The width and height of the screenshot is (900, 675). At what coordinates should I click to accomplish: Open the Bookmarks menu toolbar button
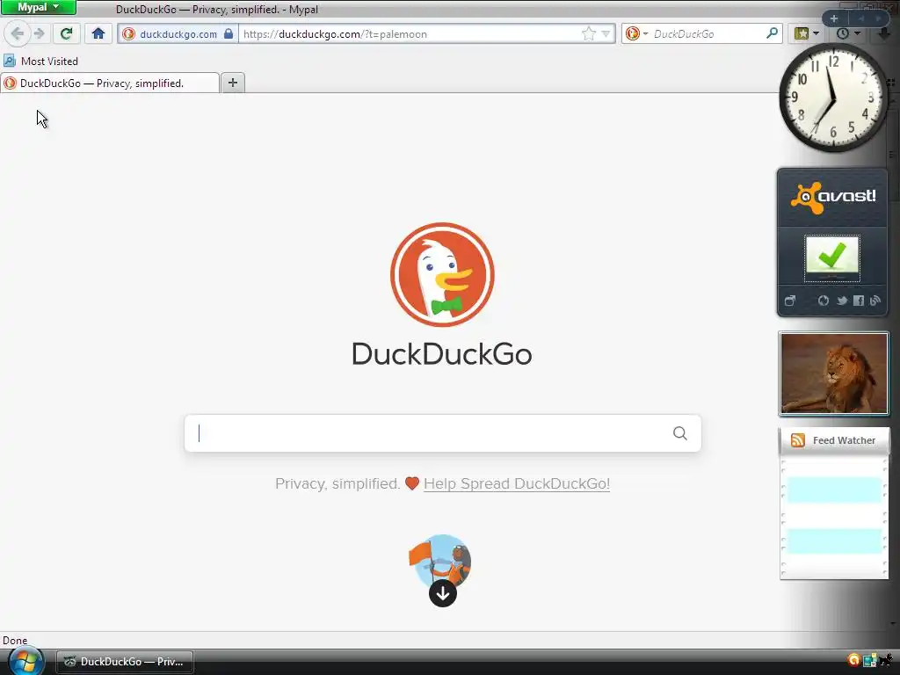click(x=806, y=33)
